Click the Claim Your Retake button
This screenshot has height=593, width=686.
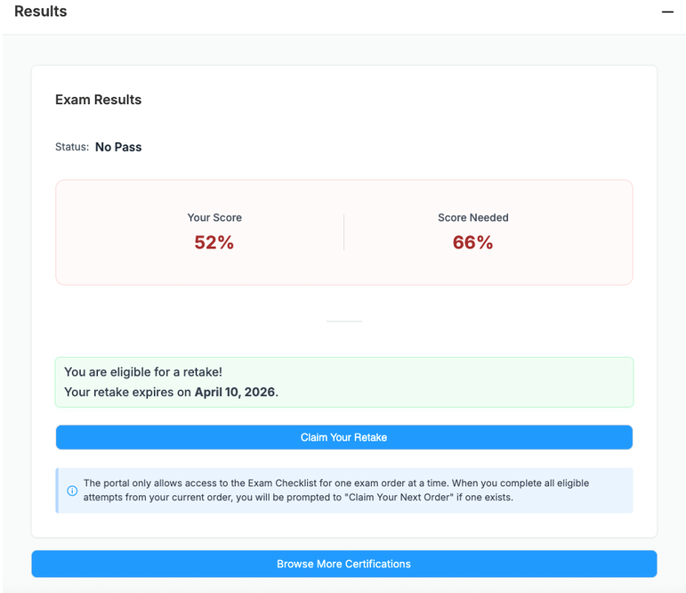point(343,437)
